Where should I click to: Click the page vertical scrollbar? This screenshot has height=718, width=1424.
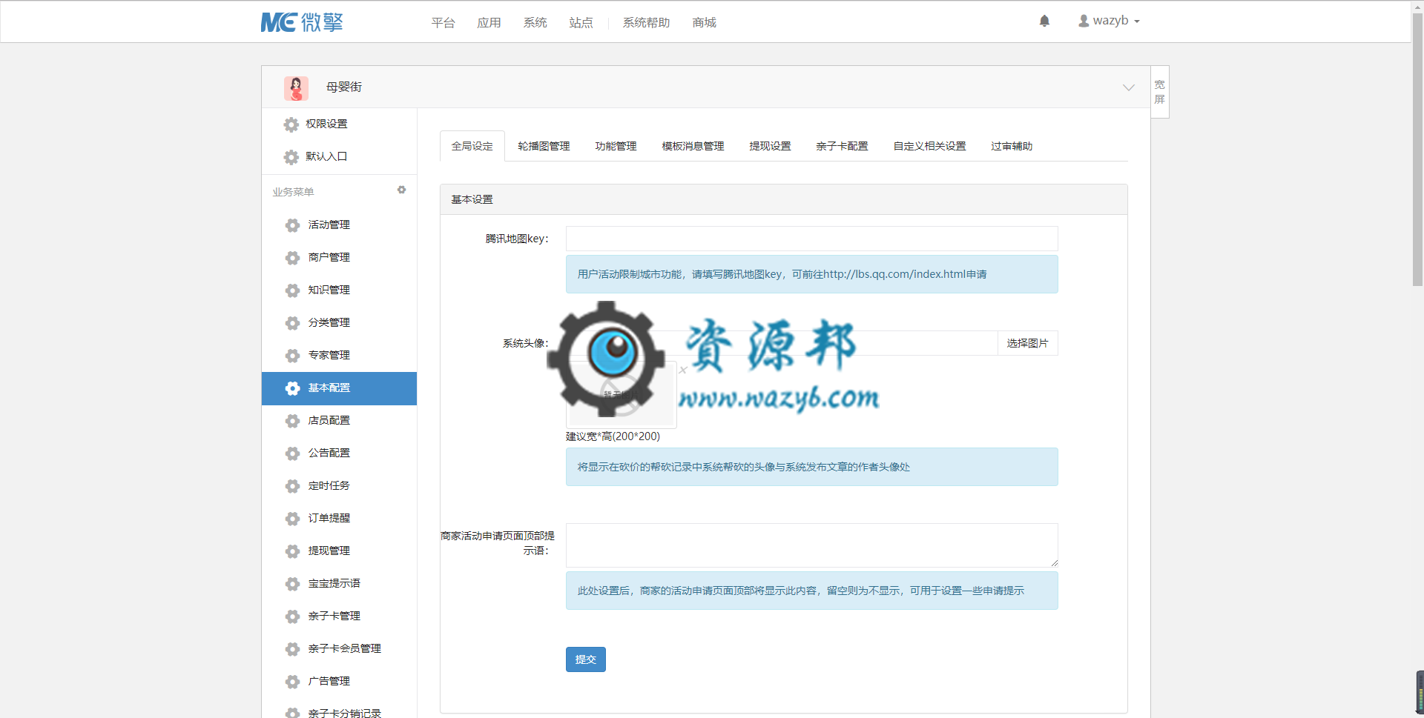point(1417,148)
